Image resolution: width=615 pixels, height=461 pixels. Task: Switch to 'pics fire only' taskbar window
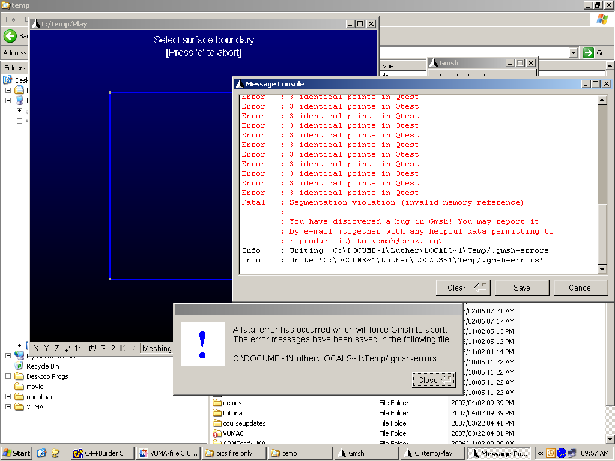point(235,453)
